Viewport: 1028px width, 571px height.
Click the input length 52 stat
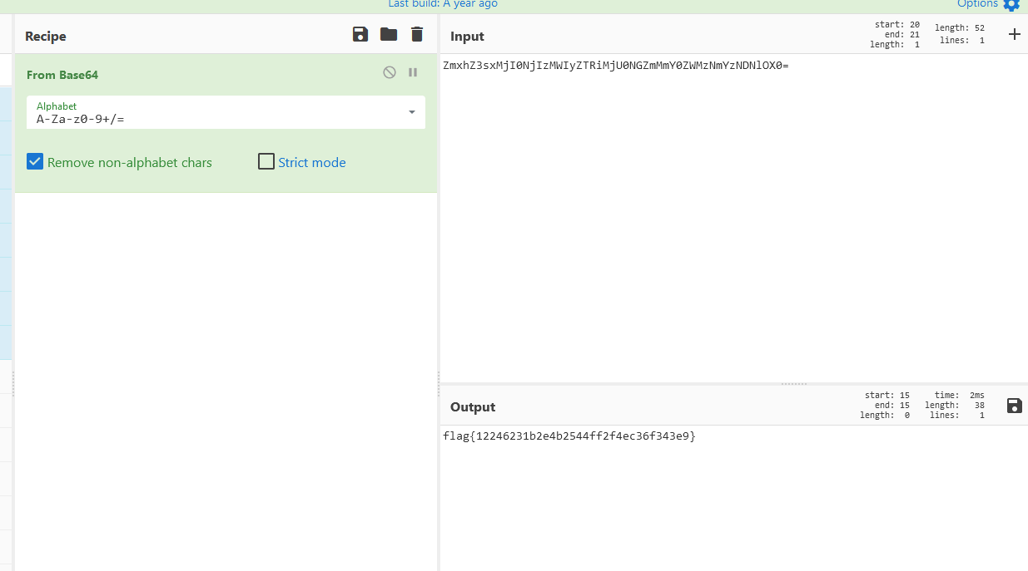click(x=960, y=28)
